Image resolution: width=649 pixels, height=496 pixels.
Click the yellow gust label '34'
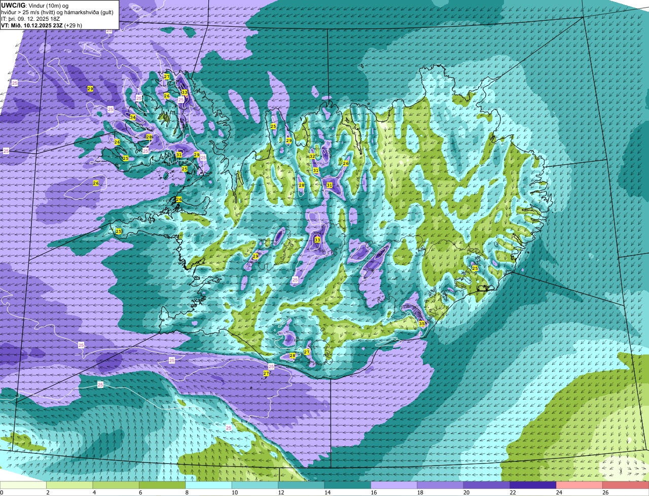point(133,117)
